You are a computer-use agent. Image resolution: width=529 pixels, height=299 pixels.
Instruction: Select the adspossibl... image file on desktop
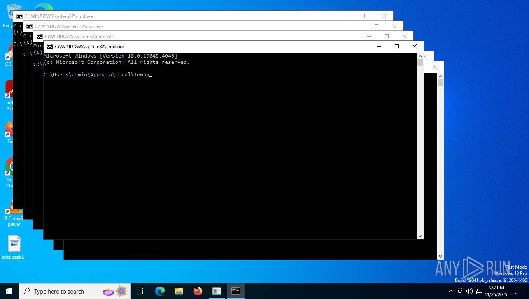14,248
